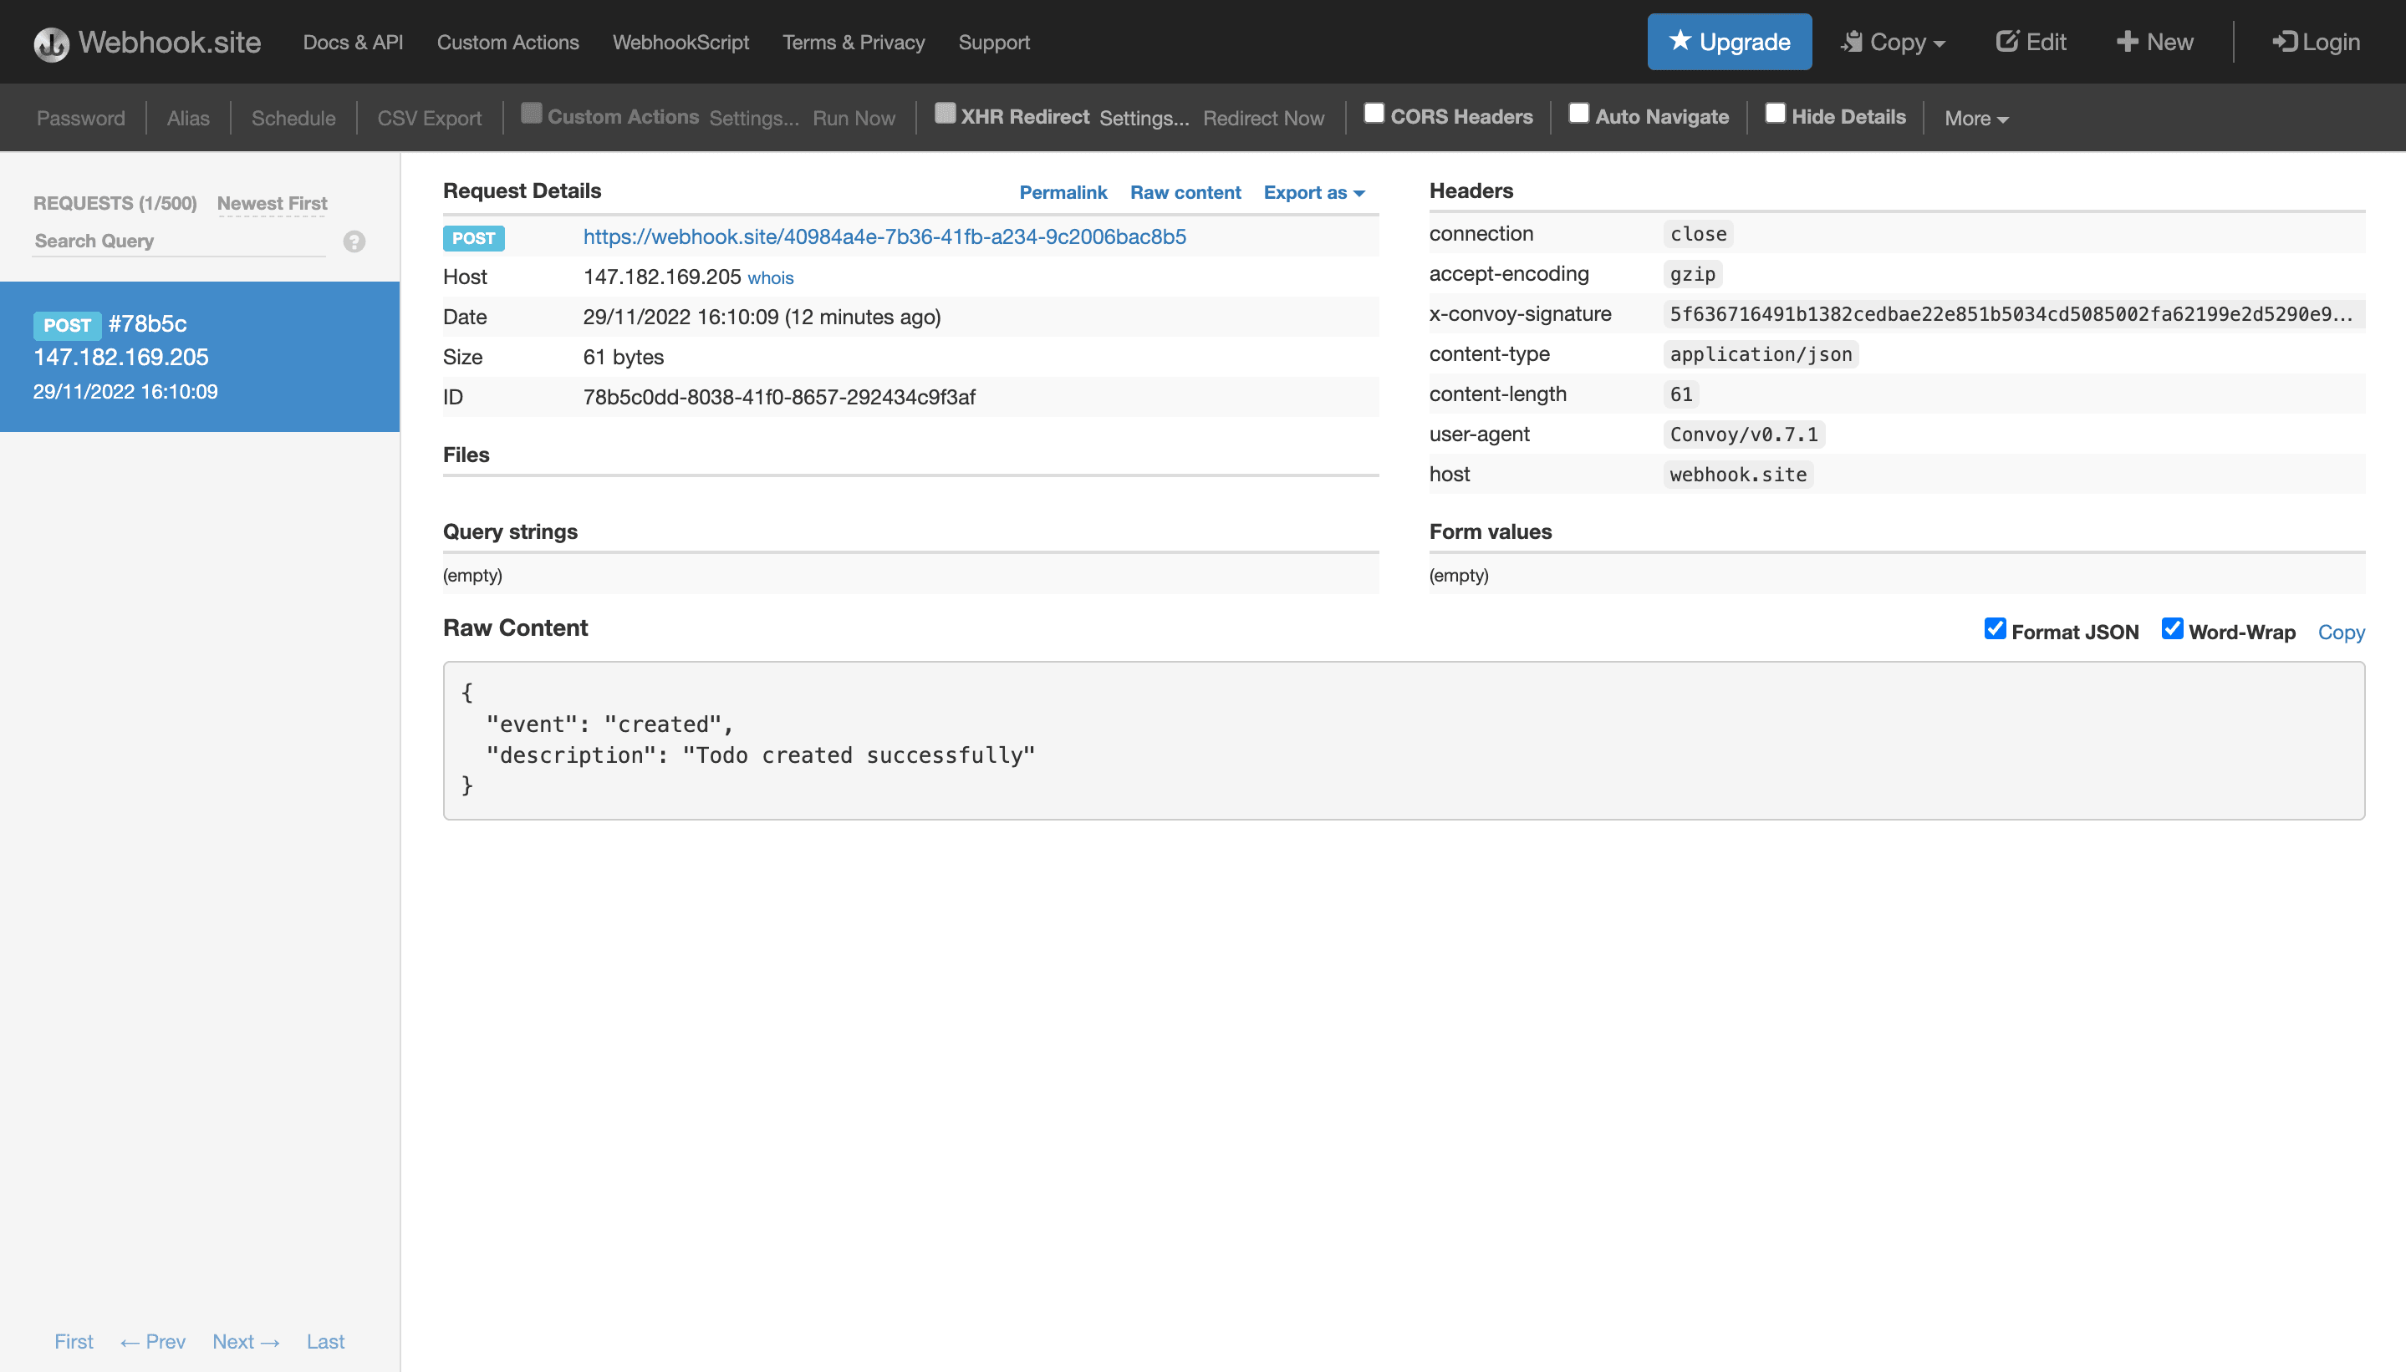This screenshot has height=1372, width=2406.
Task: Uncheck Format JSON
Action: click(1996, 628)
